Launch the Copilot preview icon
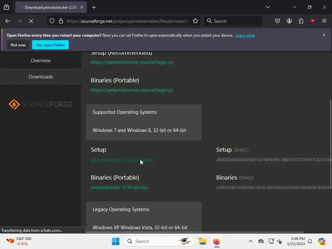The width and height of the screenshot is (332, 249). pos(322,241)
